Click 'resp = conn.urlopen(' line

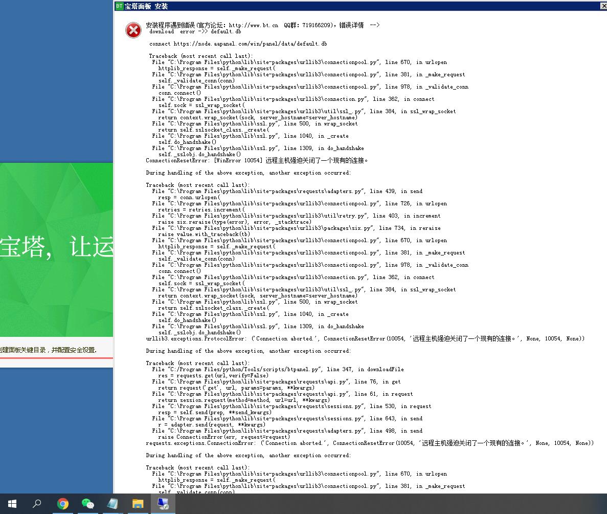pyautogui.click(x=189, y=197)
